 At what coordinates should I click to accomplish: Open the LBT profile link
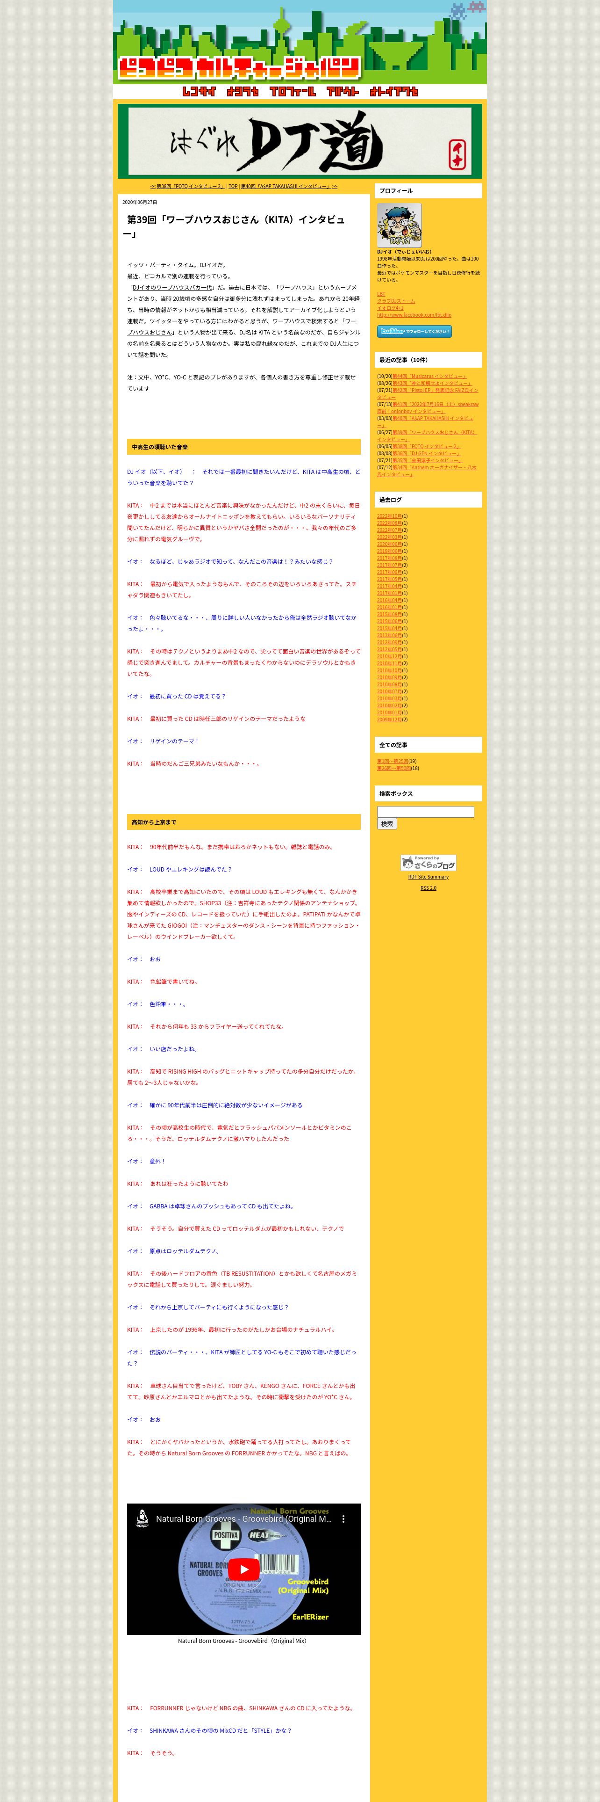tap(381, 294)
